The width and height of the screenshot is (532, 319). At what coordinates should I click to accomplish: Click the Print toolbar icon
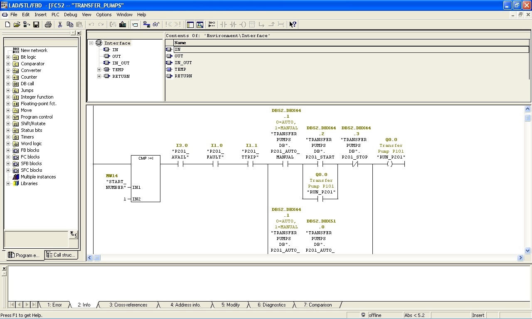(x=48, y=25)
